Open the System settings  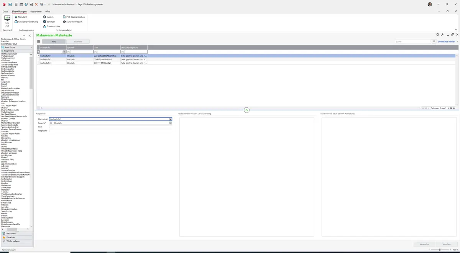pyautogui.click(x=48, y=17)
